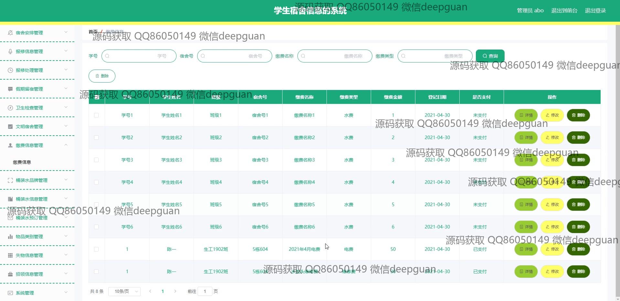Click 退出登录 link

tap(595, 11)
